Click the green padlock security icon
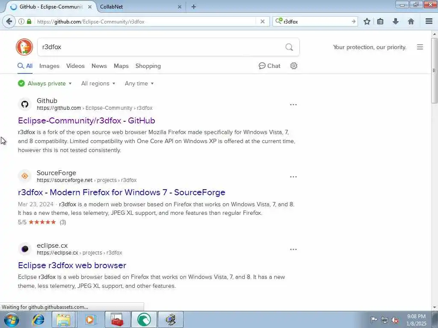This screenshot has height=328, width=438. (x=29, y=21)
